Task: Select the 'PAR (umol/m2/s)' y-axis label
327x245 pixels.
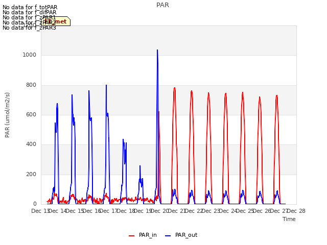Action: [7, 115]
